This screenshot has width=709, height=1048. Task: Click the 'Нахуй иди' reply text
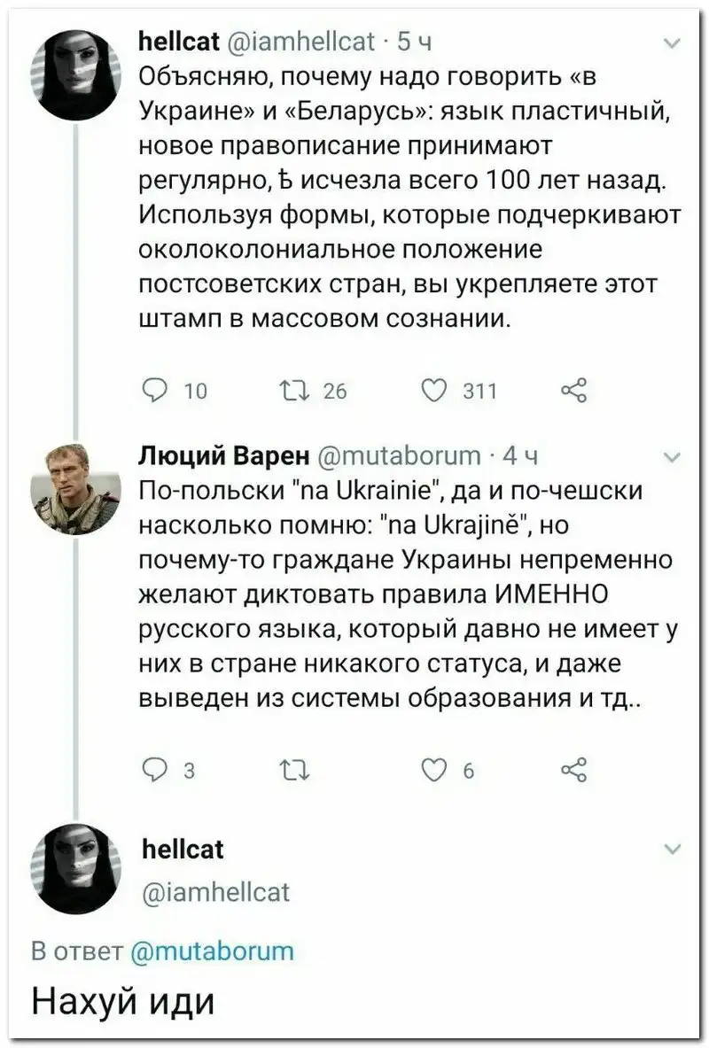click(122, 1002)
